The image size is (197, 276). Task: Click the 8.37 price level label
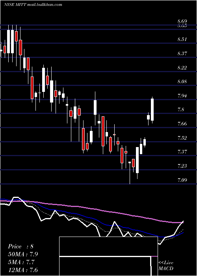pyautogui.click(x=182, y=53)
